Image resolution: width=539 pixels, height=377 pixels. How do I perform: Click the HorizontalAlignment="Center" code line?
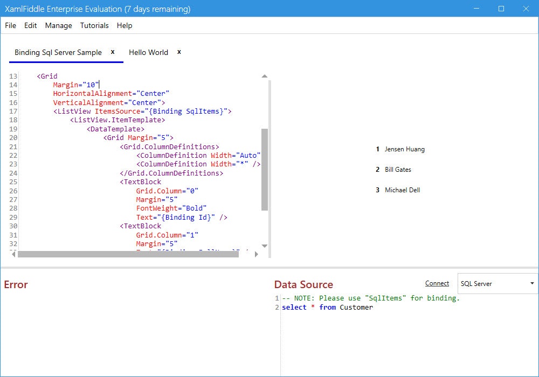(111, 93)
